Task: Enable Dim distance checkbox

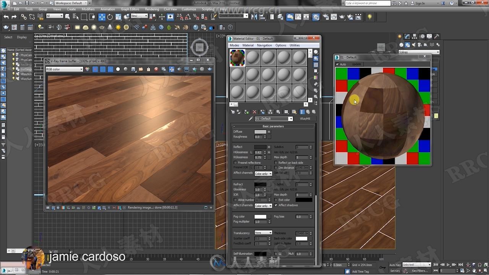Action: tap(276, 168)
